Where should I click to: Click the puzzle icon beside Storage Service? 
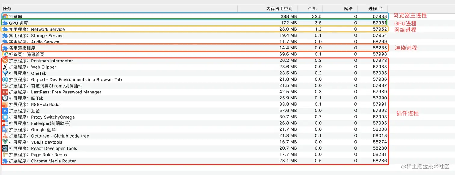tap(5, 36)
